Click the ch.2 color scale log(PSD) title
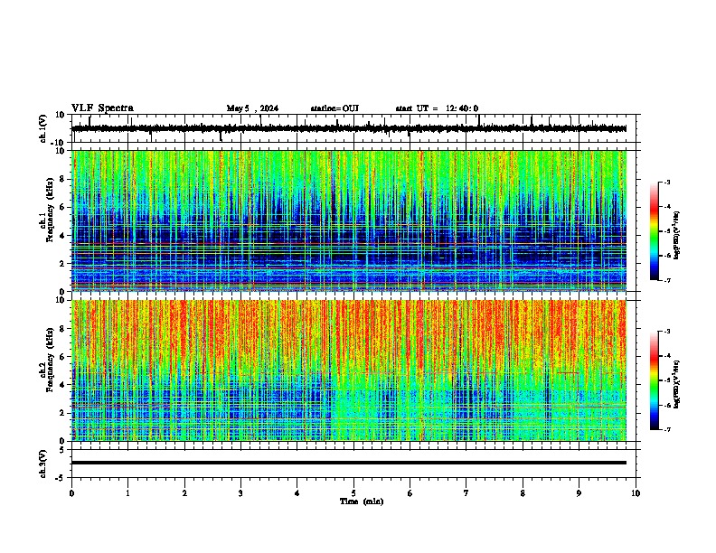 point(677,384)
